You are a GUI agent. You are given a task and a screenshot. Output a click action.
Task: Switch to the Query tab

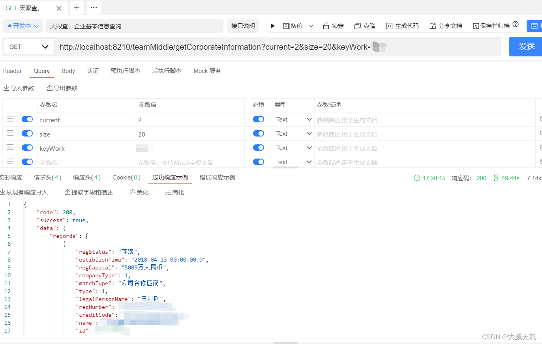pyautogui.click(x=41, y=71)
